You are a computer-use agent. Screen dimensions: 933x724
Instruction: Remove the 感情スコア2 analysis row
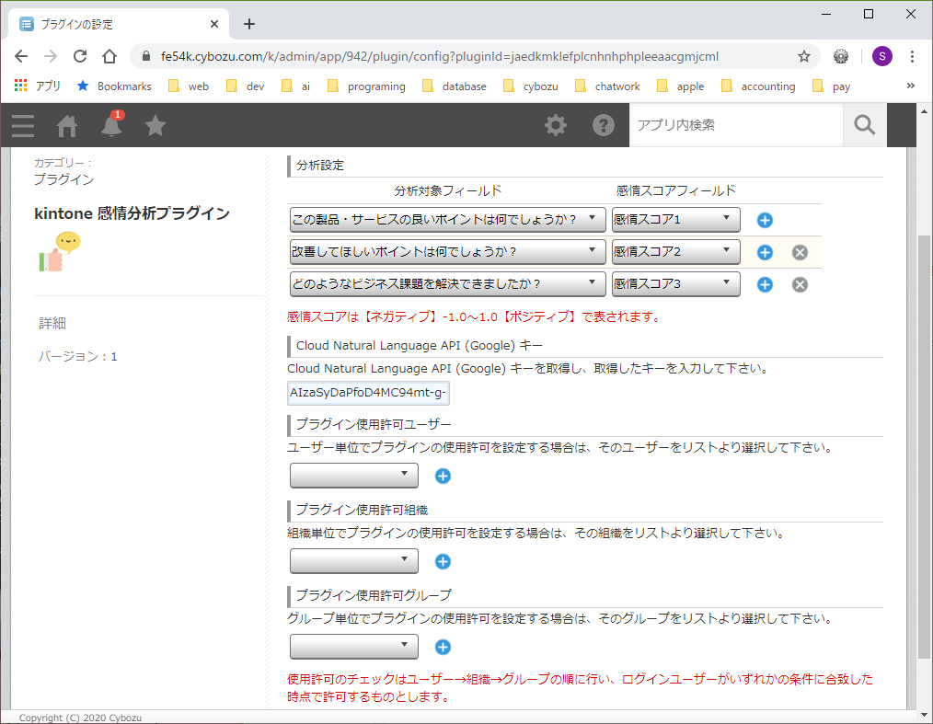tap(800, 252)
